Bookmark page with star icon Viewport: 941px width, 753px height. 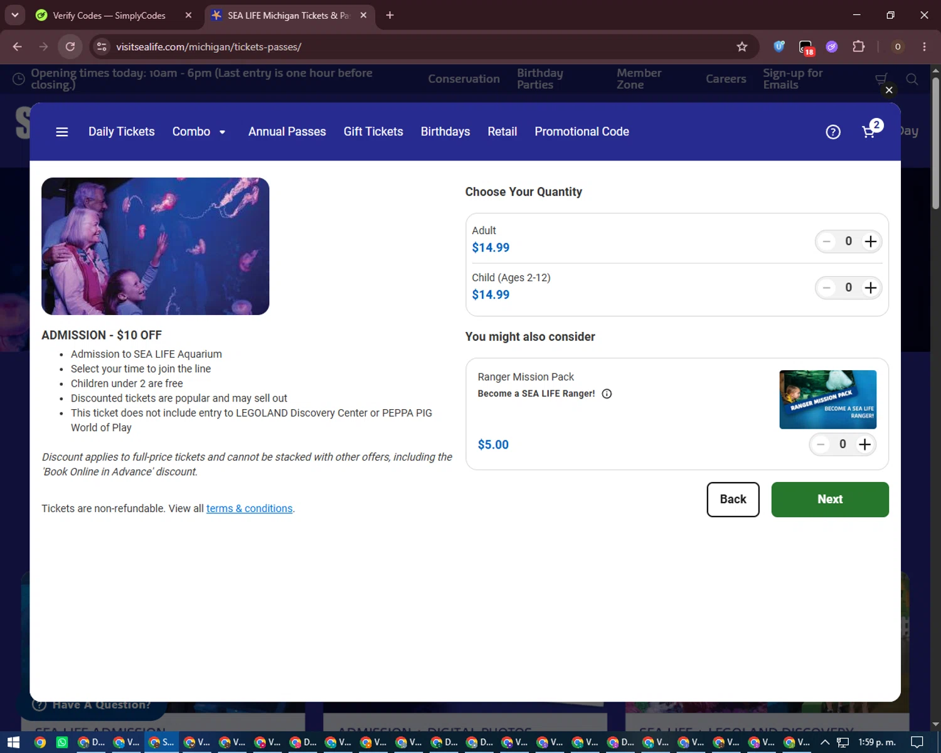click(742, 46)
